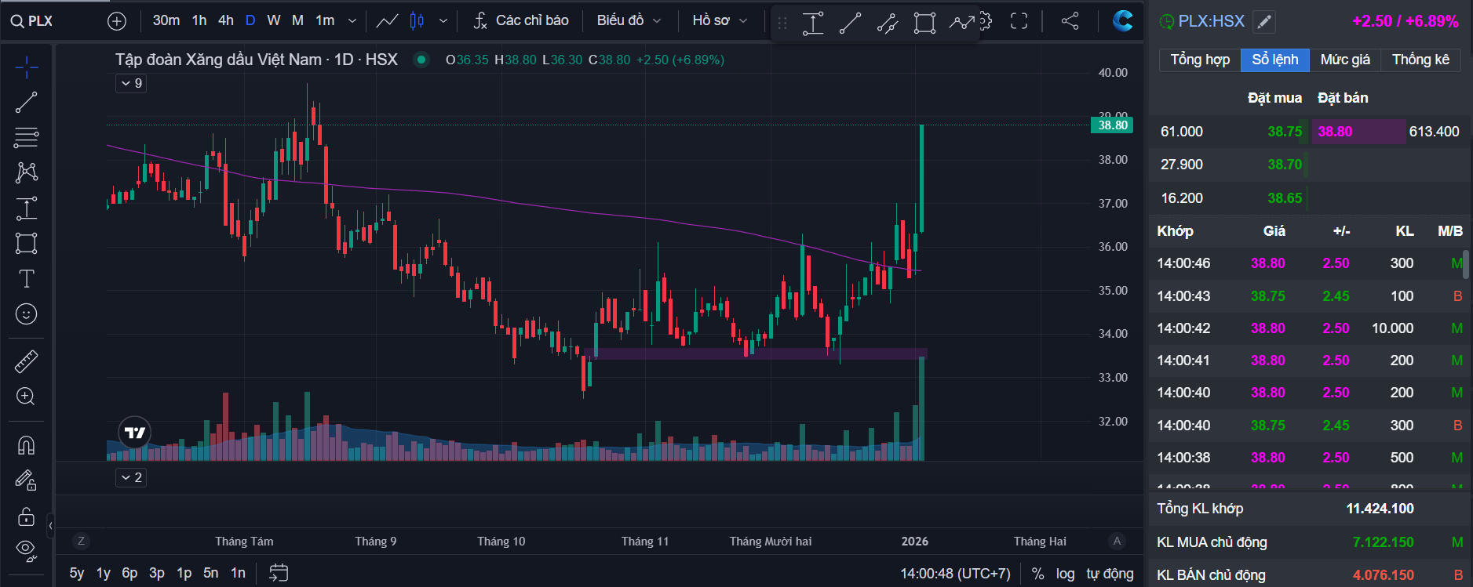Select the rectangle shape in floating toolbar
Viewport: 1473px width, 587px height.
pos(924,24)
